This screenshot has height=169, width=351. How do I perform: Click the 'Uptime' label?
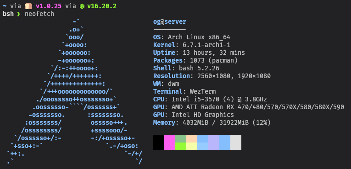pos(164,53)
